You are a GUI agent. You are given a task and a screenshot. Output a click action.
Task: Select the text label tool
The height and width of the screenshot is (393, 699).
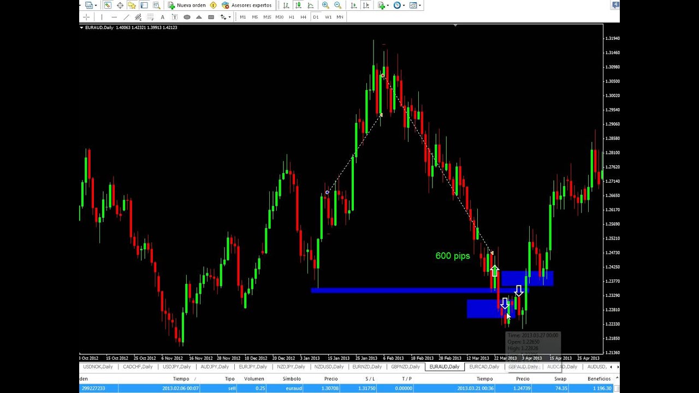click(x=175, y=17)
